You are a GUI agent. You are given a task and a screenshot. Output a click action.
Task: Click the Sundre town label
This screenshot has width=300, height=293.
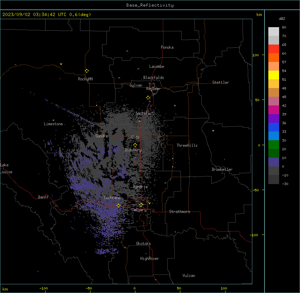pos(102,136)
